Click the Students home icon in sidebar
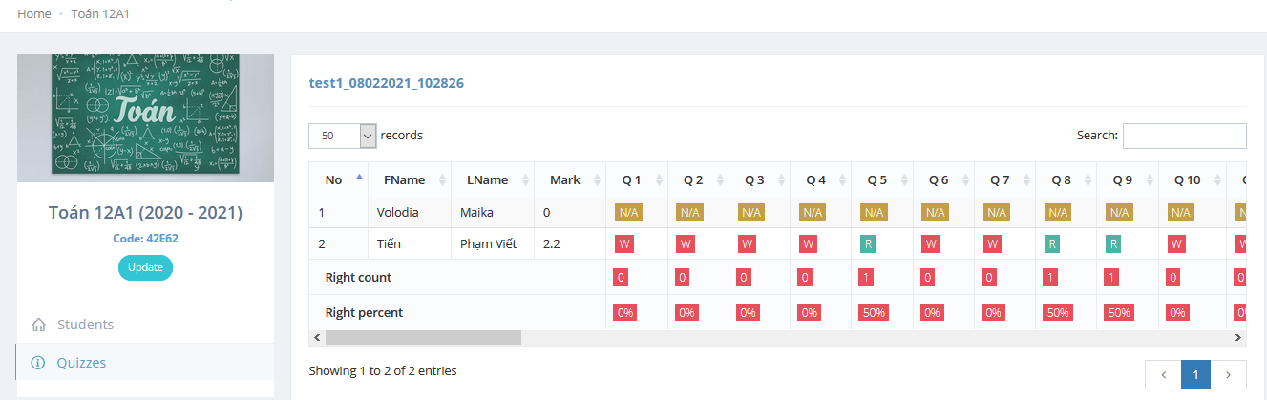Viewport: 1267px width, 400px height. pos(39,325)
